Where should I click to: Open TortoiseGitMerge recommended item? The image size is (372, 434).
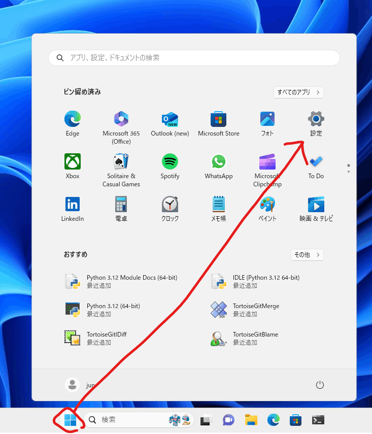[x=245, y=310]
